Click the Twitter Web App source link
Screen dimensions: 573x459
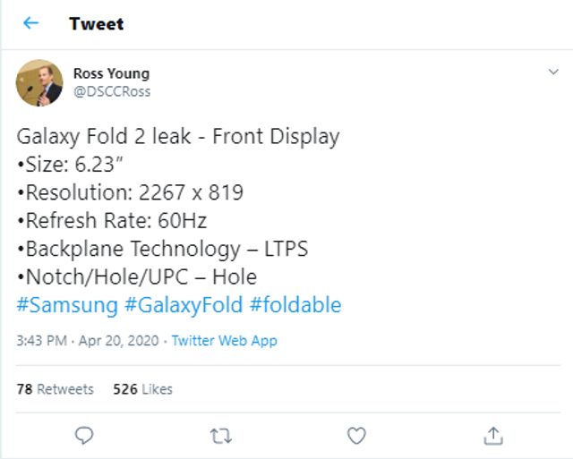pos(224,340)
